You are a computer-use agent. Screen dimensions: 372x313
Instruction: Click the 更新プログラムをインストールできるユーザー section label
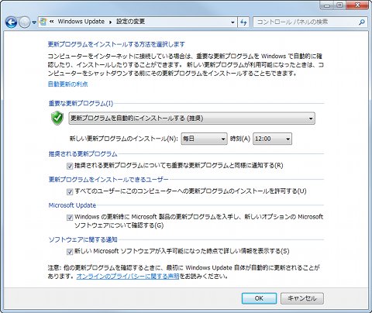(108, 179)
